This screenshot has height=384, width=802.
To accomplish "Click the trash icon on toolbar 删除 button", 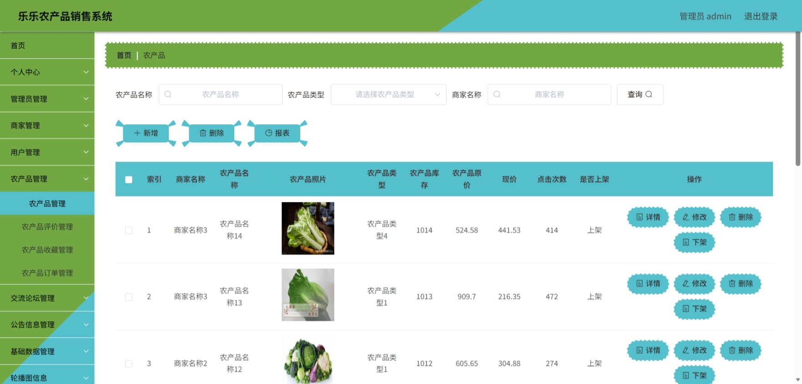I will click(203, 133).
